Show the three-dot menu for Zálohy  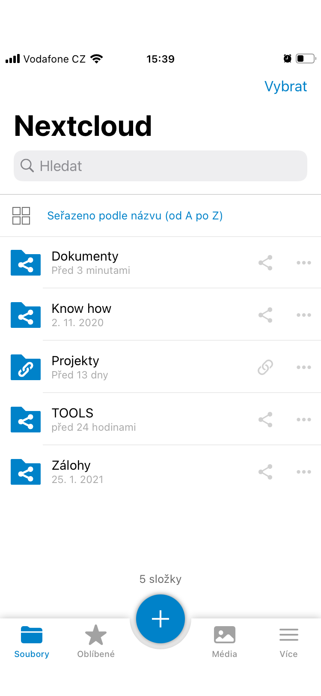click(304, 472)
